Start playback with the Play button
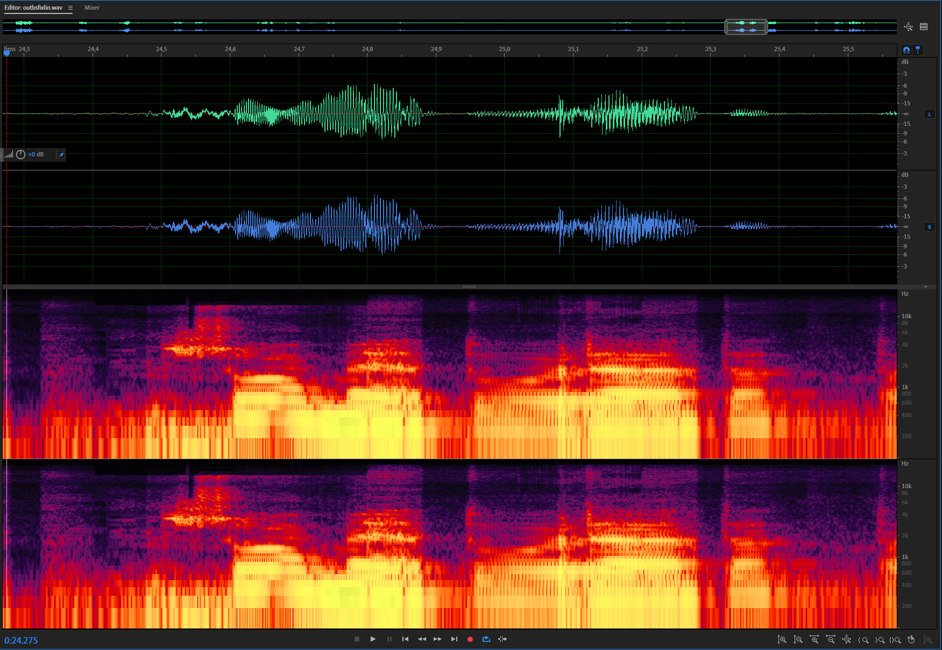 (373, 639)
